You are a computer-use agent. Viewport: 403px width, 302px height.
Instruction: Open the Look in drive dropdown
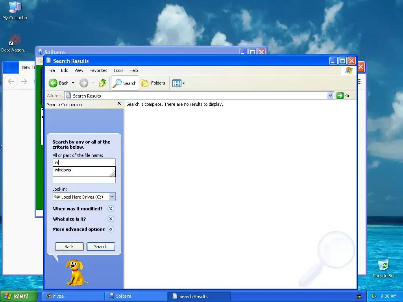[112, 197]
